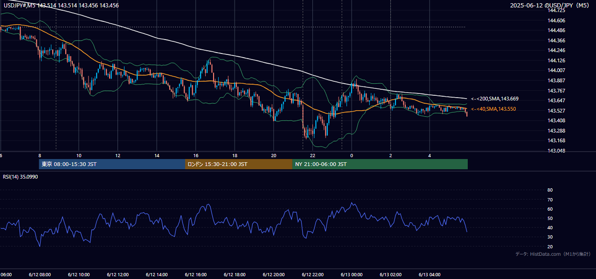
Task: Click hour label 18 under price chart
Action: [x=235, y=156]
